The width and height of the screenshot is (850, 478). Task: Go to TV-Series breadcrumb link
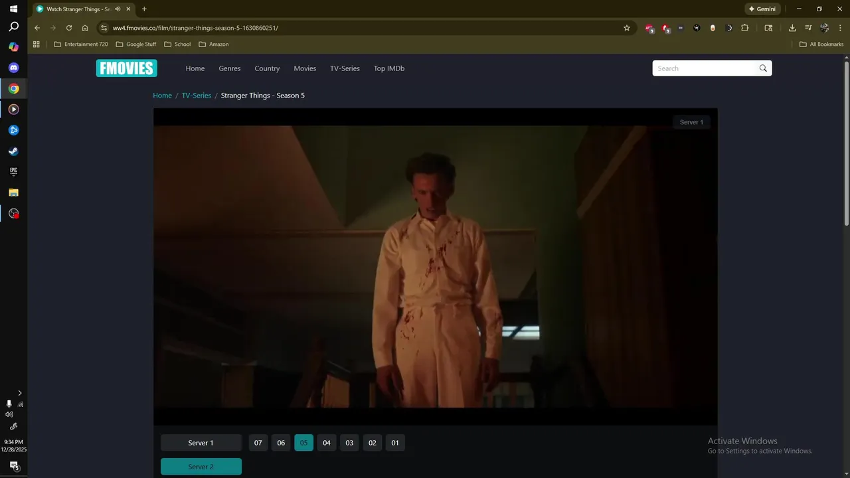[197, 96]
